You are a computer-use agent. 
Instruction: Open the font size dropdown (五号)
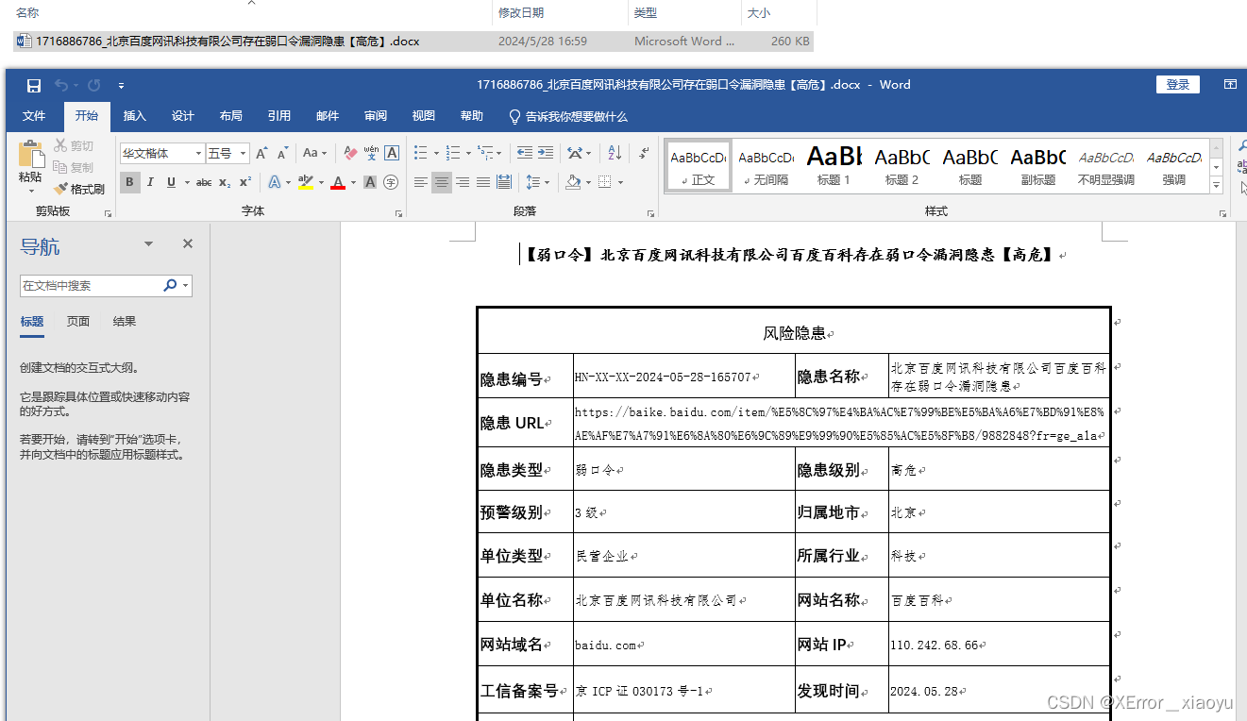pos(244,153)
